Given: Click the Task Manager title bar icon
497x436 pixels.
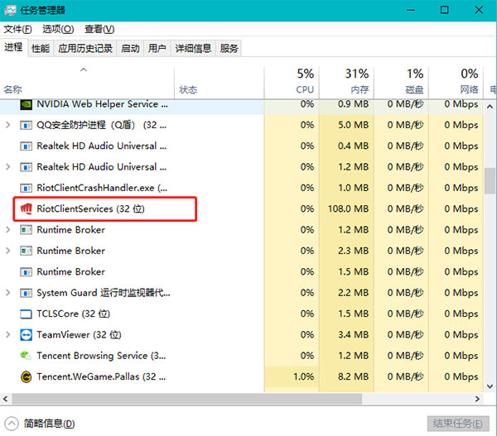Looking at the screenshot, I should tap(10, 10).
